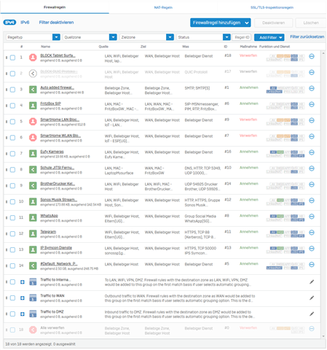Click the edit pencil for Traffic to DMZ group
Screen dimensions: 327x350
point(312,314)
